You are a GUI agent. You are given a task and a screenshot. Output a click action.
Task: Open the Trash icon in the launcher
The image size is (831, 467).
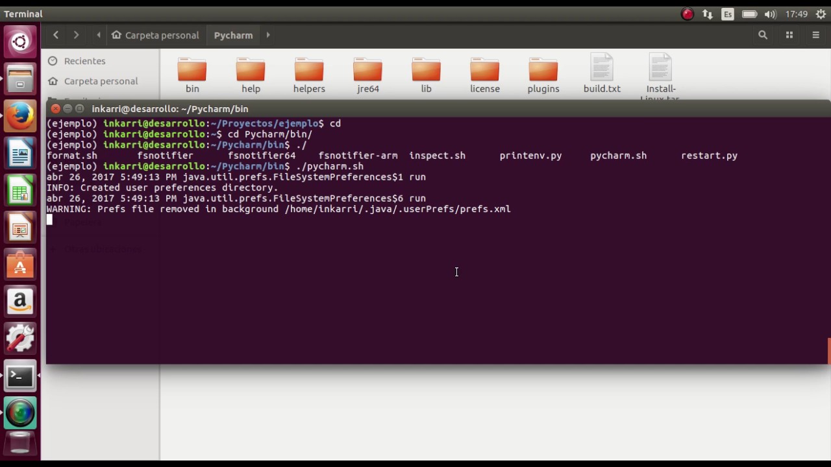click(x=20, y=444)
